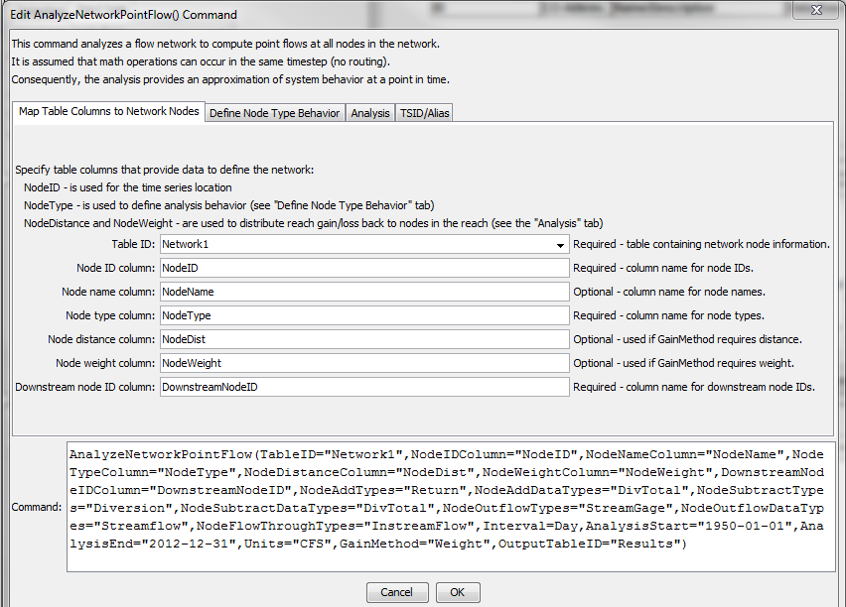This screenshot has height=607, width=846.
Task: Open the Analysis tab
Action: tap(369, 112)
